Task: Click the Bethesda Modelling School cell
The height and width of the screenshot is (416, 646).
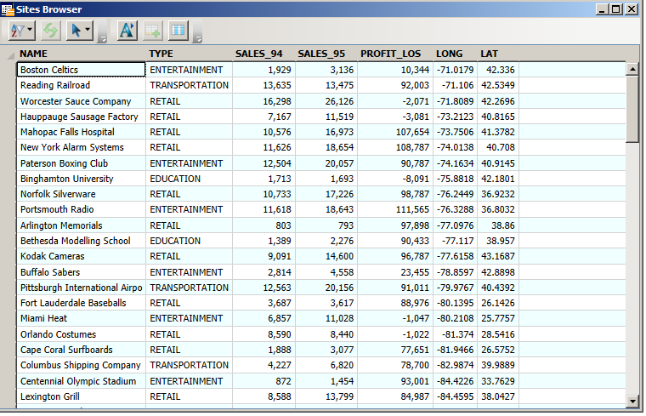Action: click(x=81, y=241)
